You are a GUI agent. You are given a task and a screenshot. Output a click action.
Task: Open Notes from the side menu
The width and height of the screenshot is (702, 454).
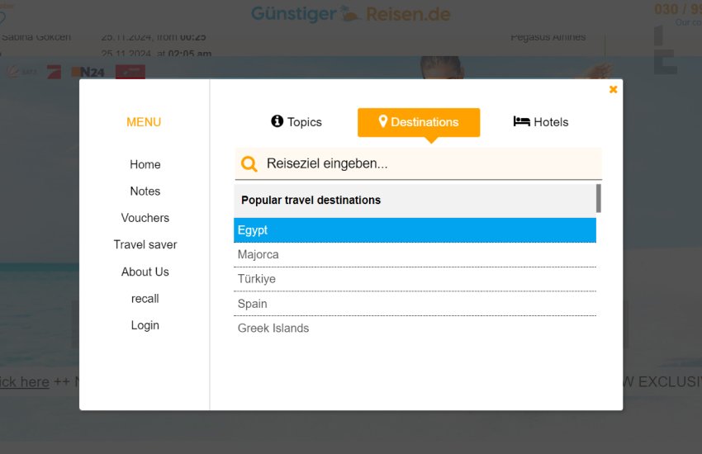[145, 192]
